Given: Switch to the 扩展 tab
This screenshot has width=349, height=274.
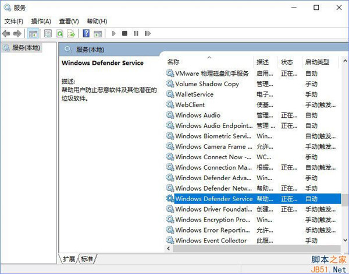Looking at the screenshot, I should (69, 259).
